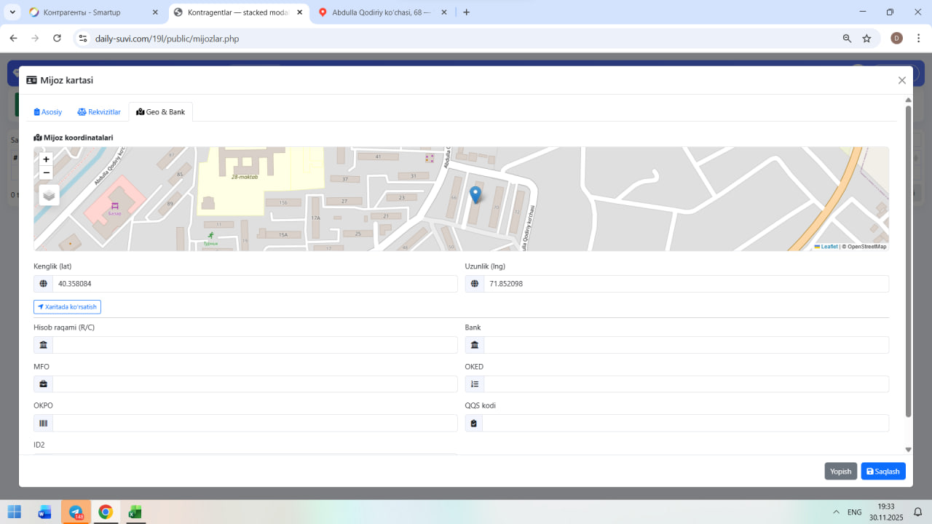This screenshot has width=932, height=524.
Task: Click the blue location marker on map
Action: [x=475, y=194]
